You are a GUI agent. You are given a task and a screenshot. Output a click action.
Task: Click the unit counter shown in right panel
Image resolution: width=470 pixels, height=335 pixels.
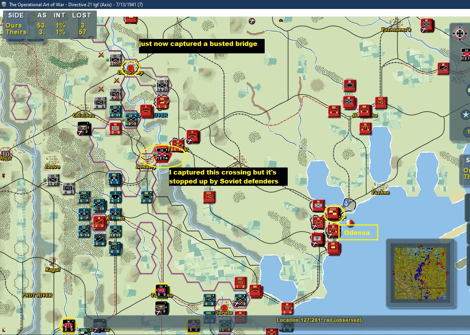pos(465,55)
